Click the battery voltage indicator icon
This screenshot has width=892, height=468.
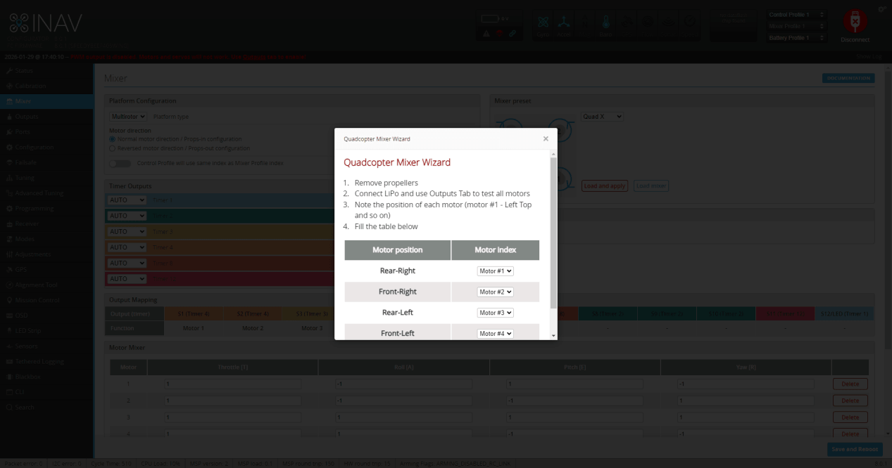coord(490,18)
